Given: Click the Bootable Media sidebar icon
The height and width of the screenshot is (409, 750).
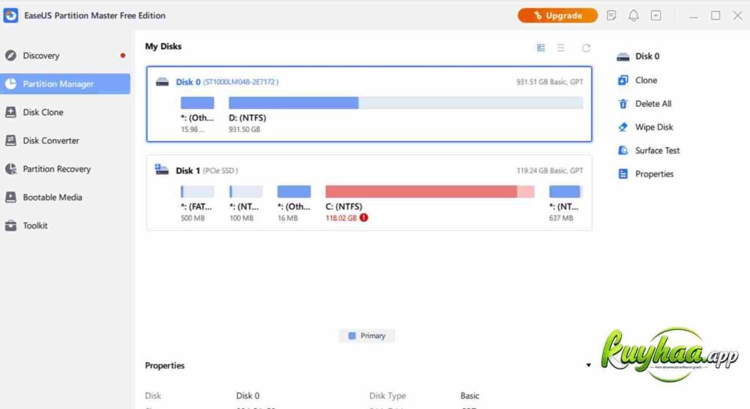Looking at the screenshot, I should [10, 197].
